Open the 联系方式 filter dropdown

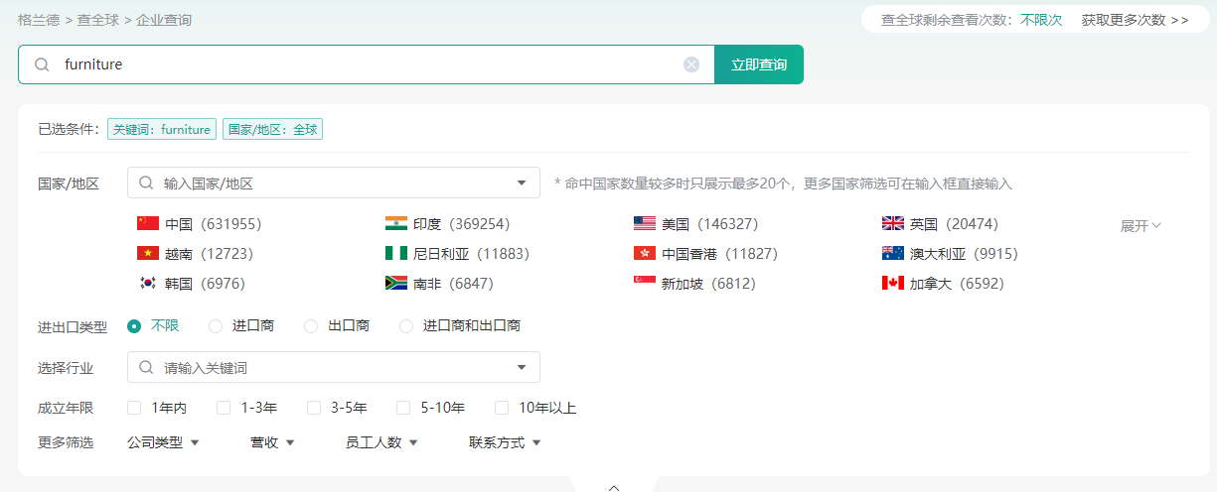[505, 442]
